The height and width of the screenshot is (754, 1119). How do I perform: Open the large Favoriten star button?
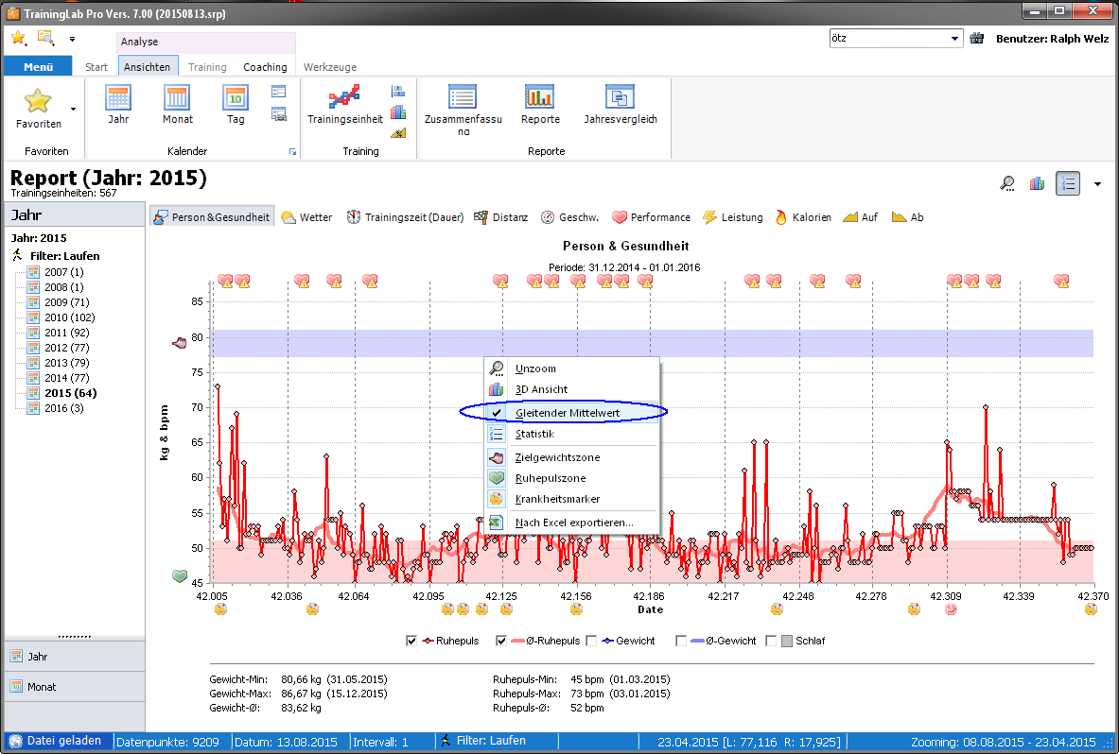38,108
